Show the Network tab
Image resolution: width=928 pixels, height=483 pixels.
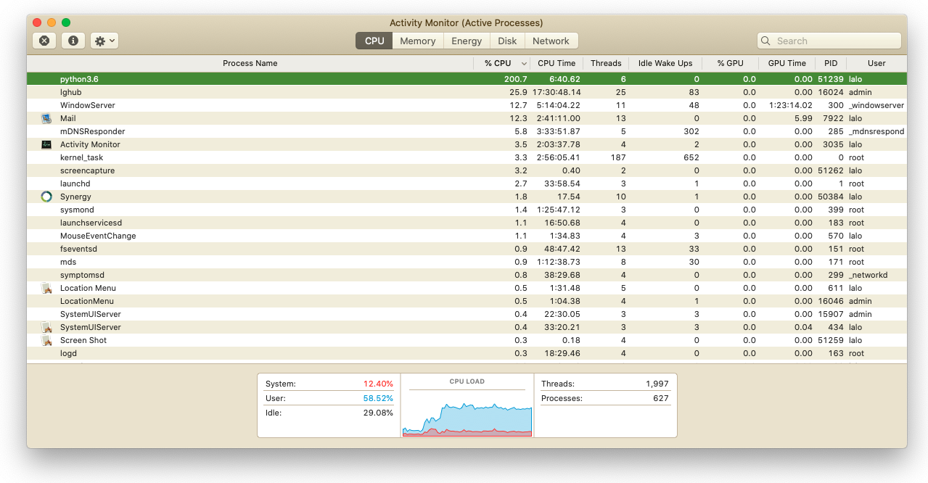click(551, 41)
